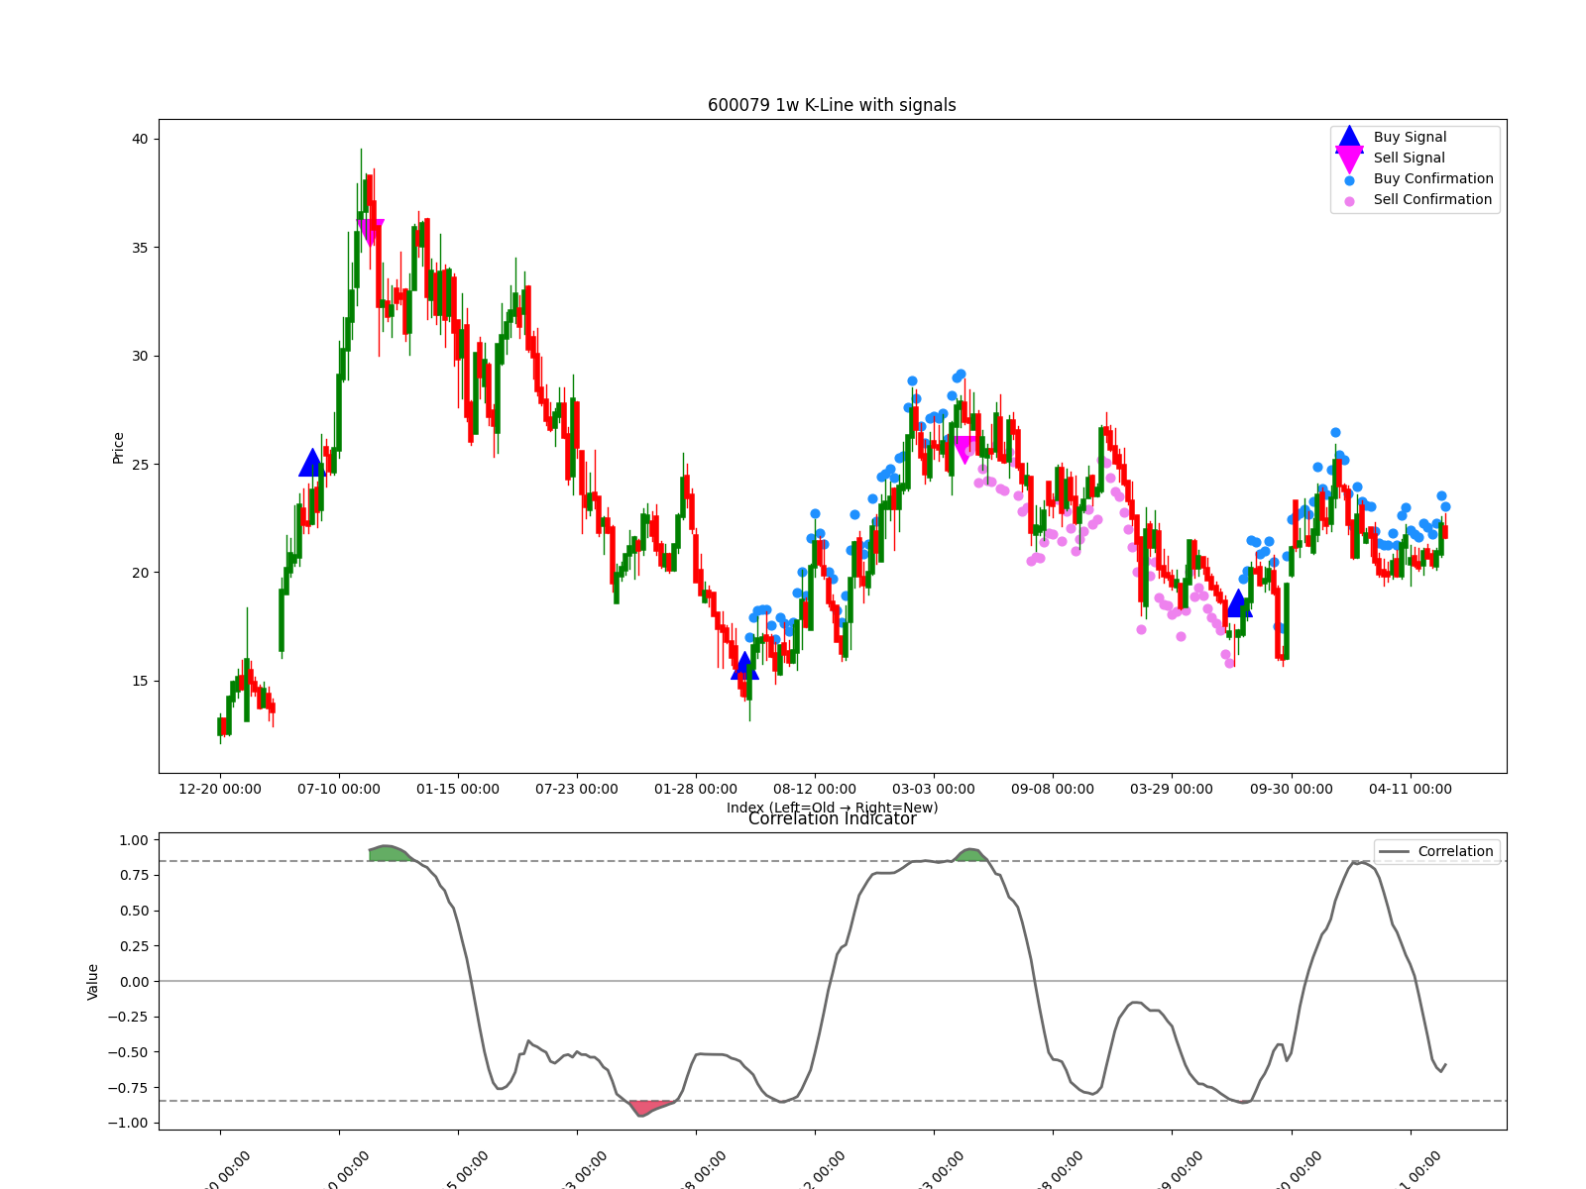The height and width of the screenshot is (1189, 1586).
Task: Click the price axis tick 35
Action: point(140,248)
